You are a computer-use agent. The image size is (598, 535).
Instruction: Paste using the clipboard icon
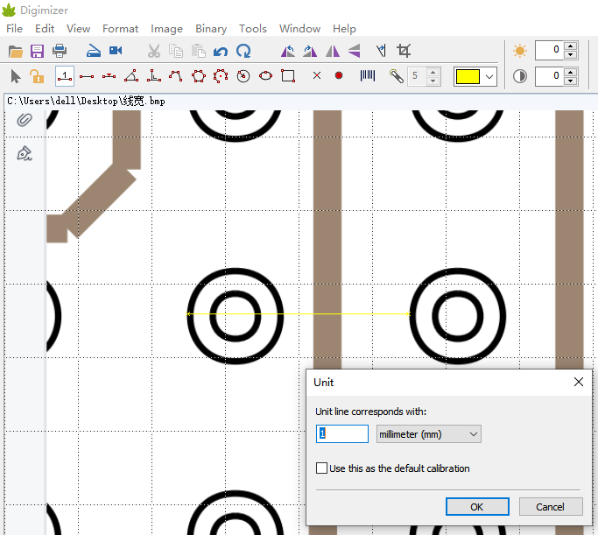pos(199,51)
